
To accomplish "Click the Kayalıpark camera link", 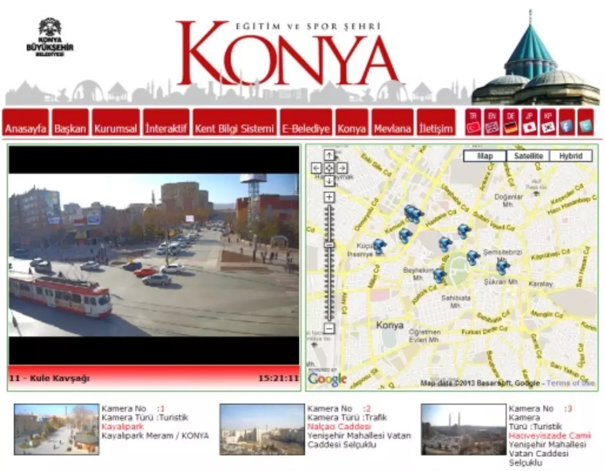I will click(x=115, y=427).
